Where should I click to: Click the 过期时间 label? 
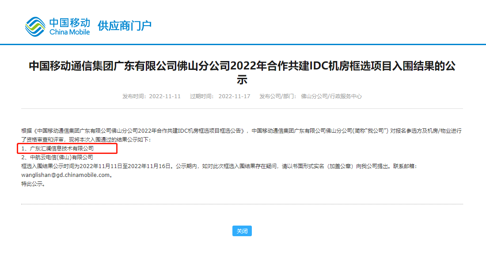[202, 96]
